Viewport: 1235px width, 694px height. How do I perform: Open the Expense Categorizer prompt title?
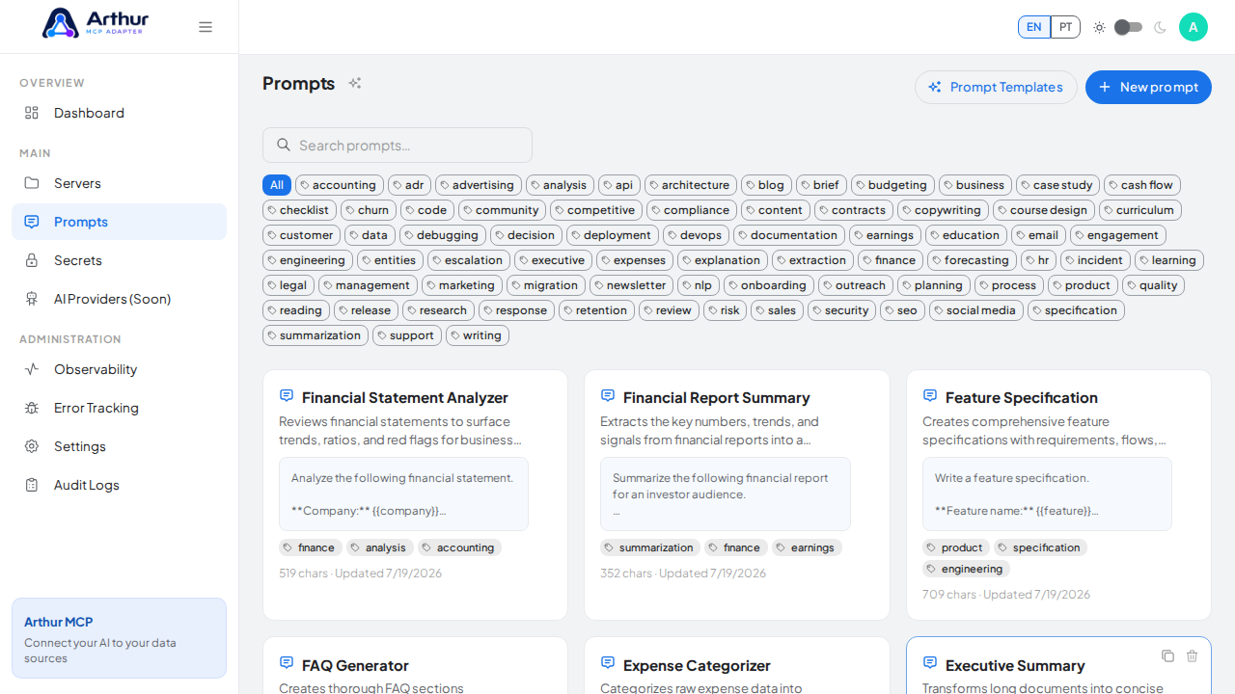(x=697, y=665)
